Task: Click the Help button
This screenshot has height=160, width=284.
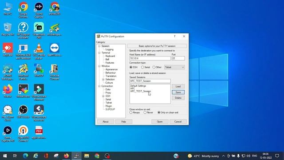Action: pyautogui.click(x=123, y=121)
